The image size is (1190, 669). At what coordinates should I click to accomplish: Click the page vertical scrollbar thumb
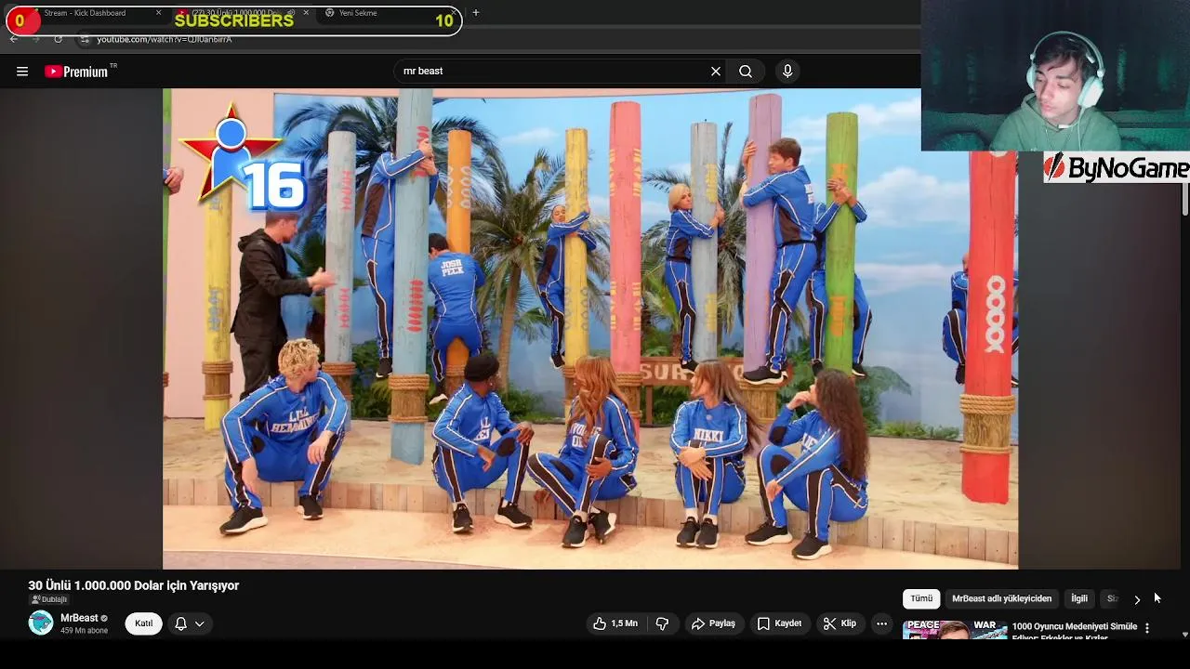pyautogui.click(x=1185, y=200)
